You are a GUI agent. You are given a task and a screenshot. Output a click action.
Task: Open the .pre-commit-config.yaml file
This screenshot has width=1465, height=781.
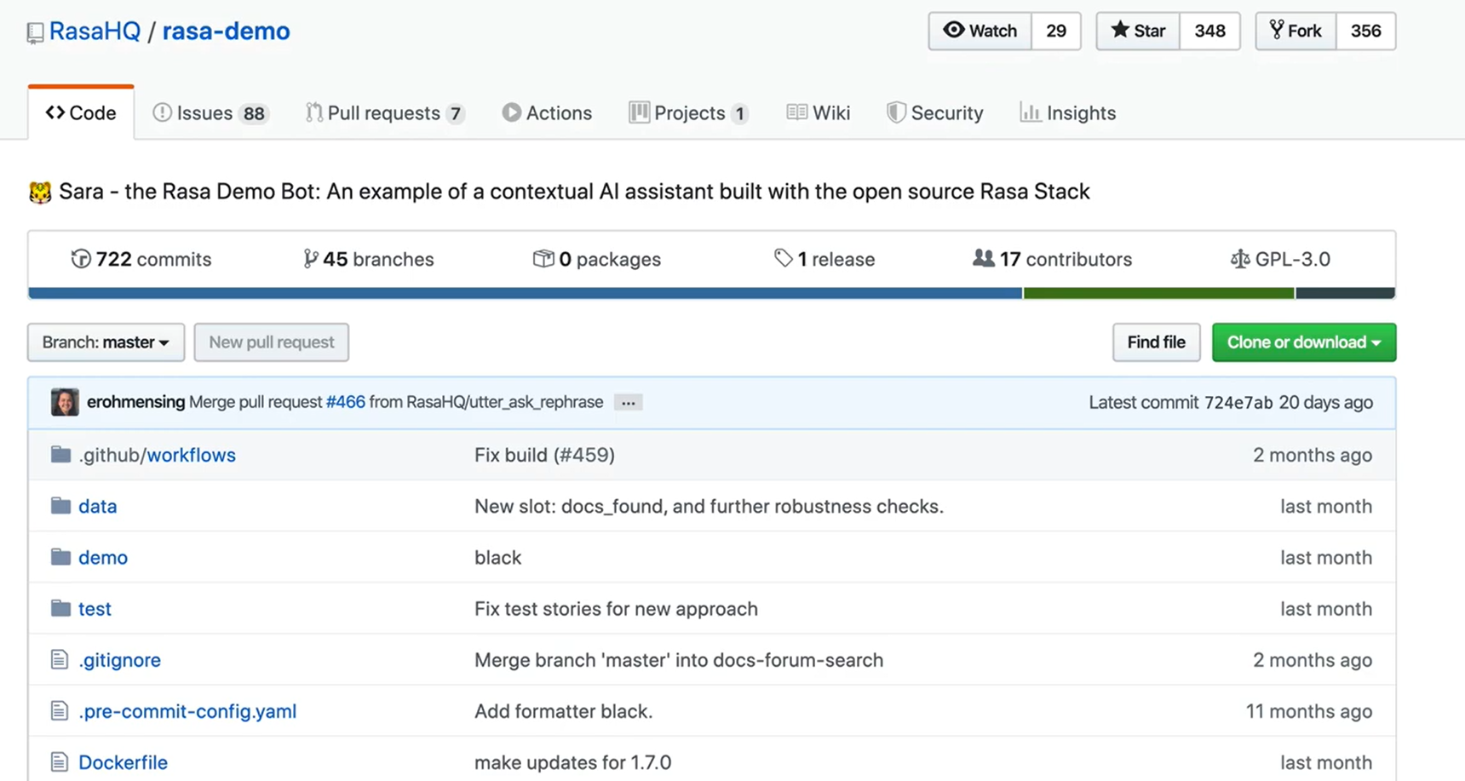click(187, 711)
